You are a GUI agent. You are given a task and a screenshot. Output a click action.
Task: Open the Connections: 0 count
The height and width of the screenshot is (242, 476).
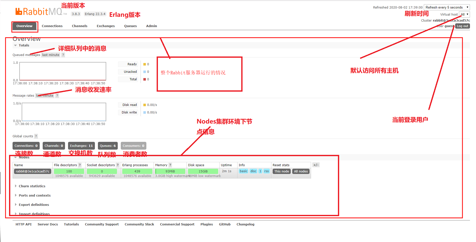[x=26, y=146]
